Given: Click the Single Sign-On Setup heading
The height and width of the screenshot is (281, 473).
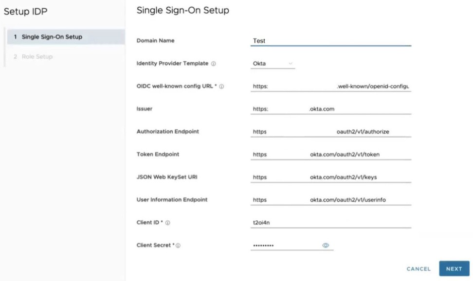Looking at the screenshot, I should 182,10.
